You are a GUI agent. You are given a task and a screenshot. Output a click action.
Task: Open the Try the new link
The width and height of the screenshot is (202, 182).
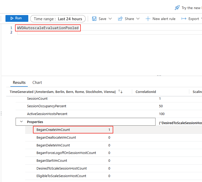click(x=191, y=8)
